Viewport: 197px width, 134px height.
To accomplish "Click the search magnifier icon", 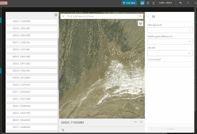I will (x=141, y=16).
